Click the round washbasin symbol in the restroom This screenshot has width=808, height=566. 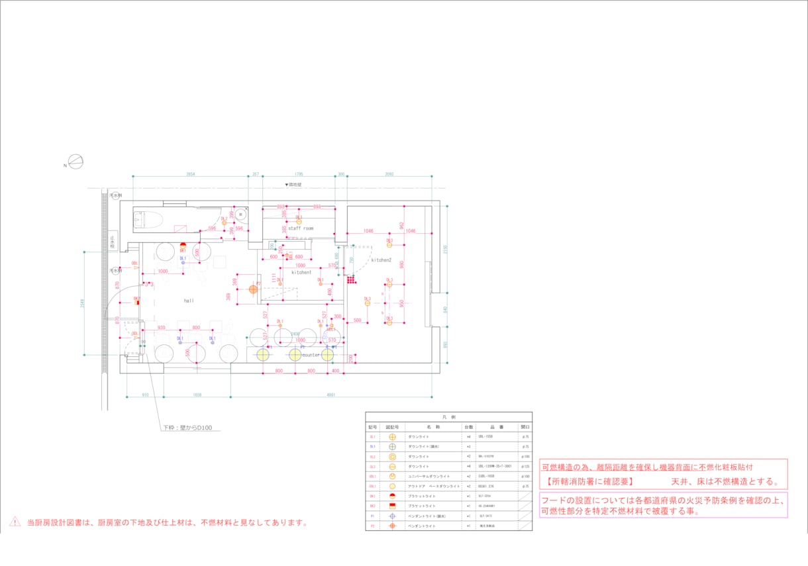pos(241,214)
